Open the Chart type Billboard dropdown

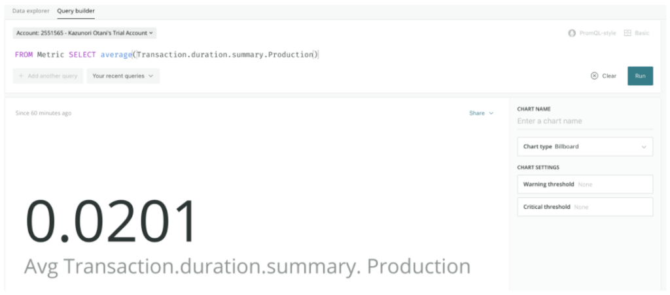(585, 147)
